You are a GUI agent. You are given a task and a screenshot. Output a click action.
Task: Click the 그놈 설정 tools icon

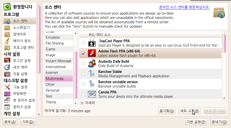(x=7, y=87)
